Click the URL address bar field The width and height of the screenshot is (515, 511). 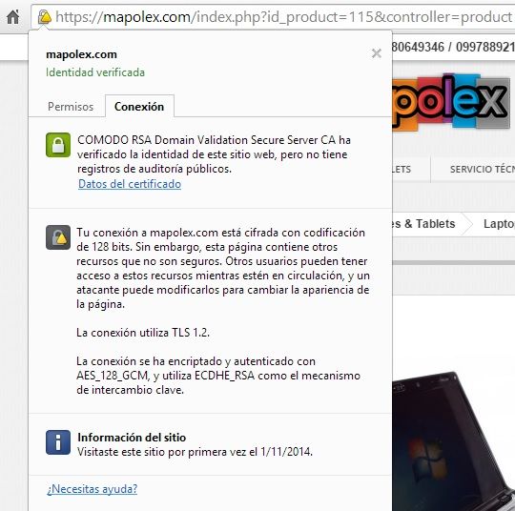pyautogui.click(x=273, y=17)
